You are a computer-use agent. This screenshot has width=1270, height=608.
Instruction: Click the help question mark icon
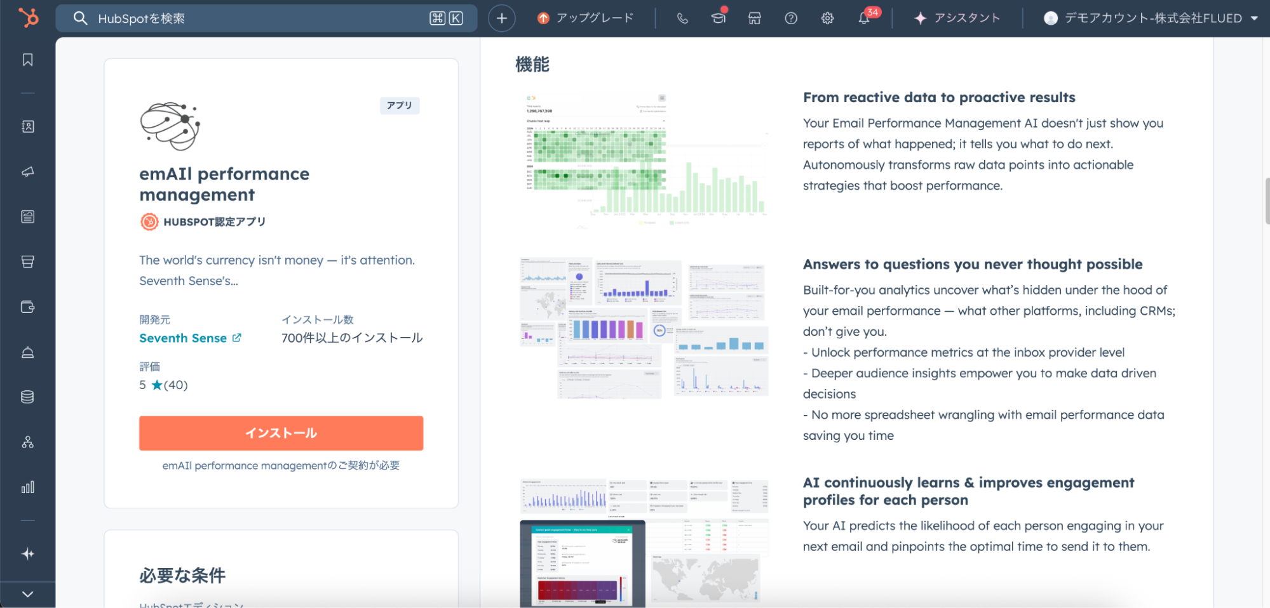click(x=791, y=18)
